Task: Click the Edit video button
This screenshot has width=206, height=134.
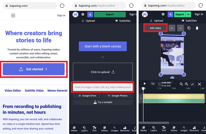Action: tap(155, 28)
